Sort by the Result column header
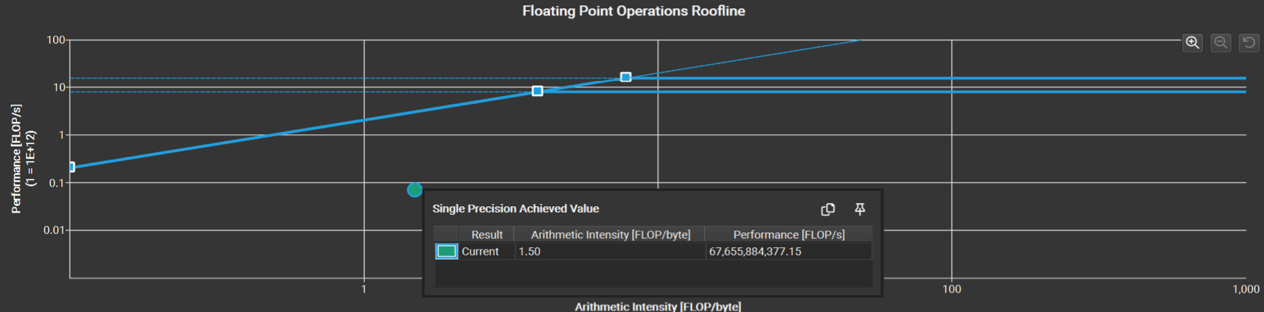1264x312 pixels. (487, 235)
